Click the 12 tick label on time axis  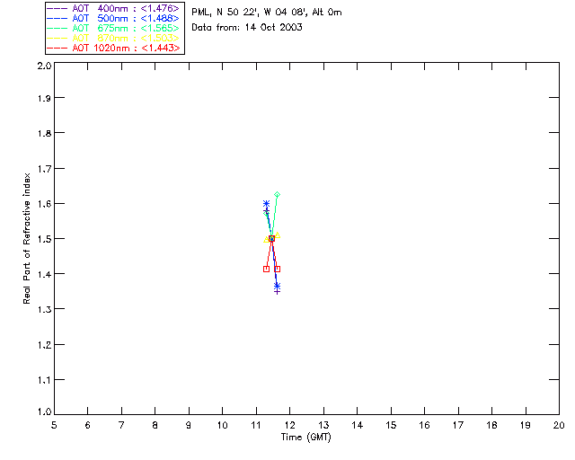coord(289,425)
